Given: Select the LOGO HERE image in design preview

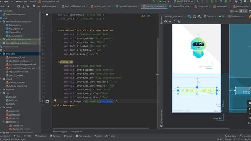Looking at the screenshot, I should pos(197,90).
